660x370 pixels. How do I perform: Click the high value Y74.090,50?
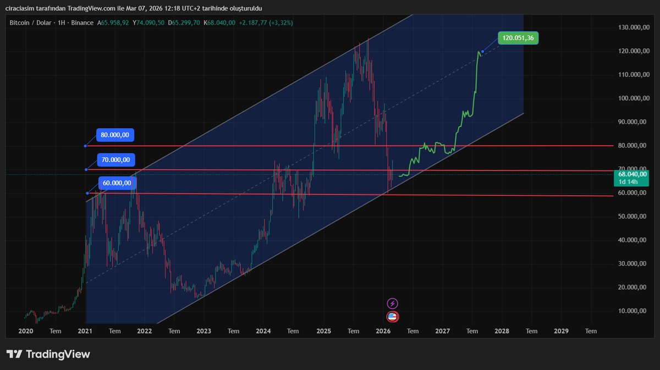click(148, 23)
